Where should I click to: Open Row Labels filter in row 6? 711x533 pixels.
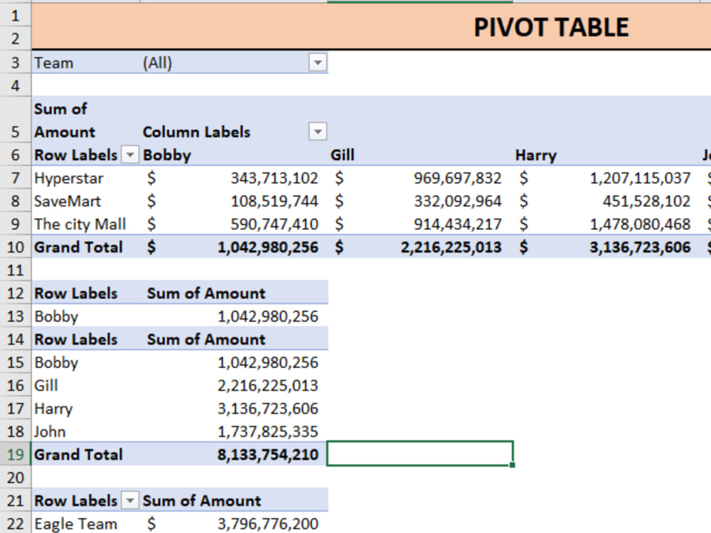pyautogui.click(x=129, y=155)
